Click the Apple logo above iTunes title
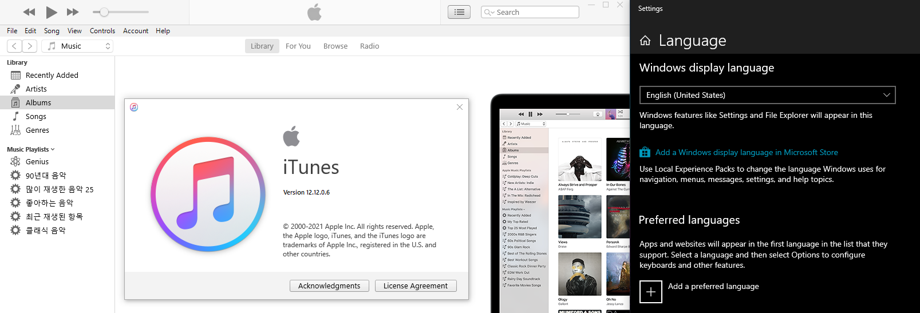 point(291,136)
